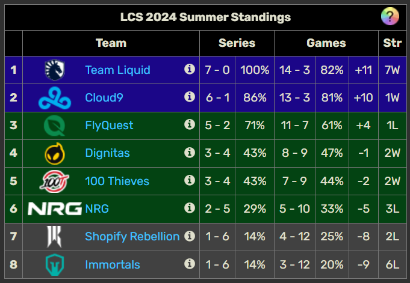
Task: Open the info icon beside NRG
Action: 190,208
